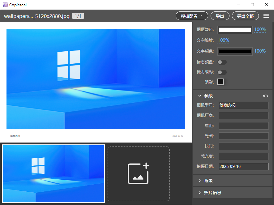
Task: Click the 相框颜色 100% opacity value
Action: click(260, 30)
